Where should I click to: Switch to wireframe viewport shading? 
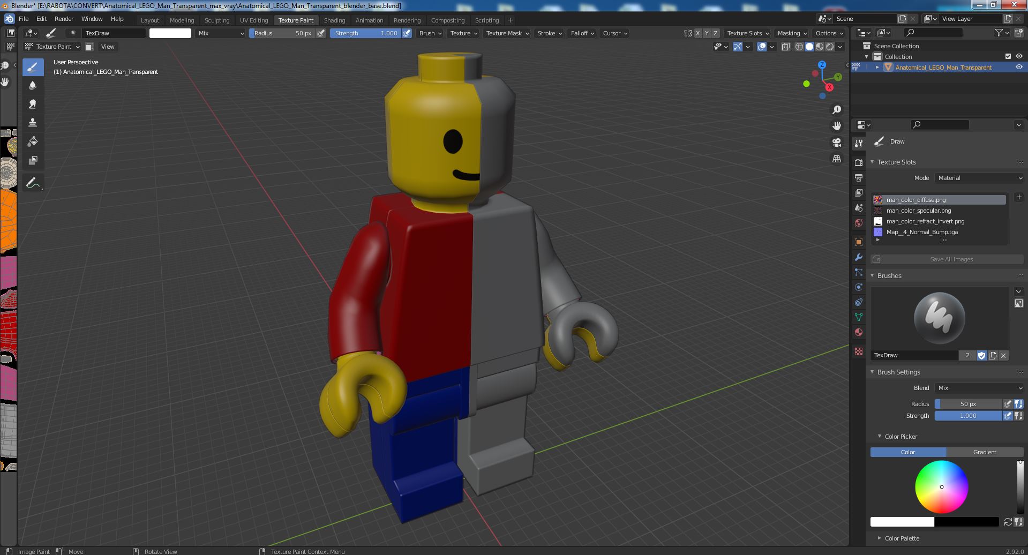pos(799,47)
